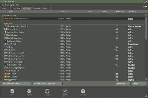Toggle favorite star for Half-Life: Blue Shift

[58, 65]
